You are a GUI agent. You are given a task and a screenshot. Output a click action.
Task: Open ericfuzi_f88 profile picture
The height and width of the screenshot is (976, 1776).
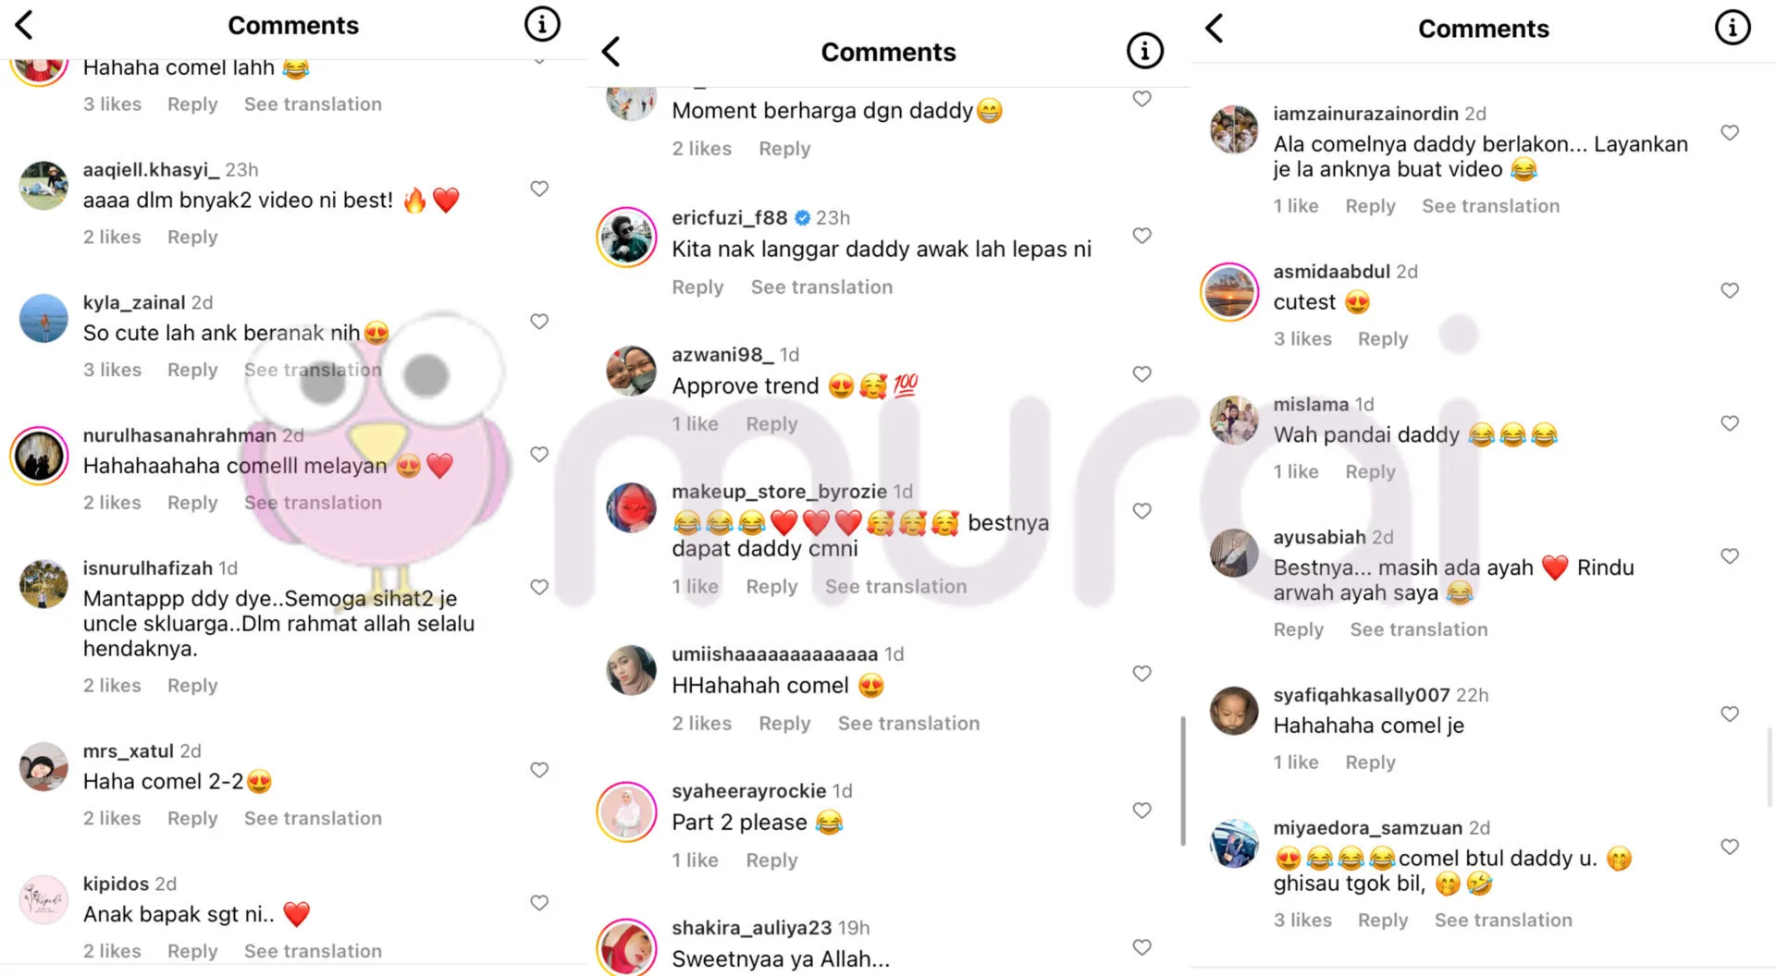pos(626,238)
